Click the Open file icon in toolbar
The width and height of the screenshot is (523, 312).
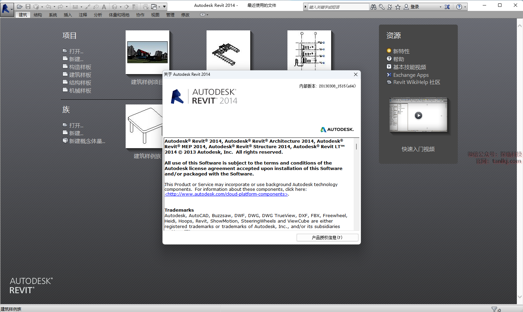click(19, 6)
